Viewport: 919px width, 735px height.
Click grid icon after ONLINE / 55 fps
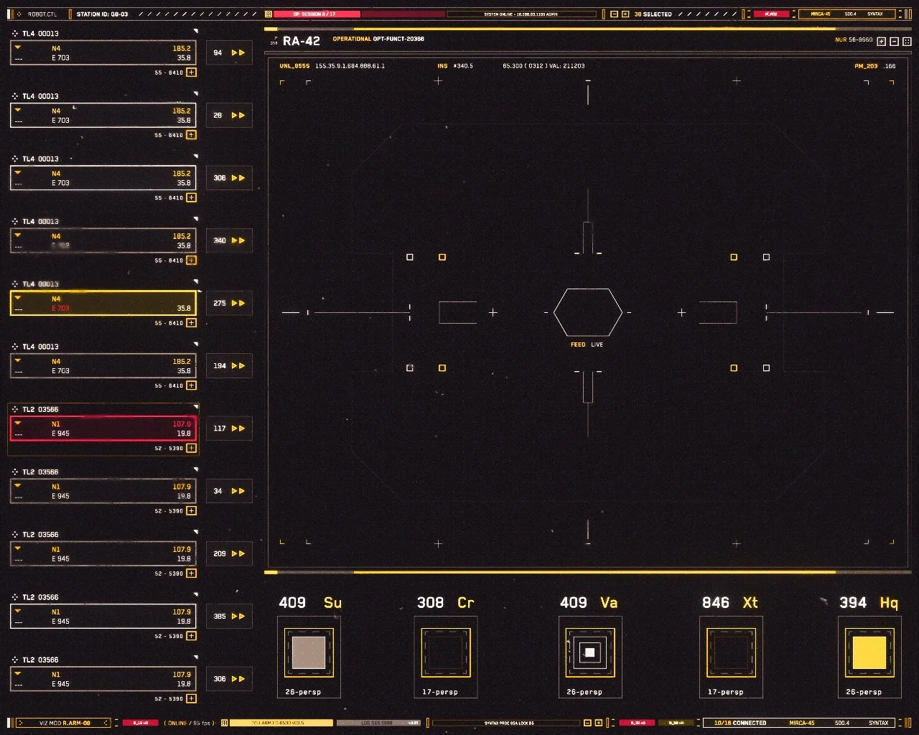click(224, 723)
